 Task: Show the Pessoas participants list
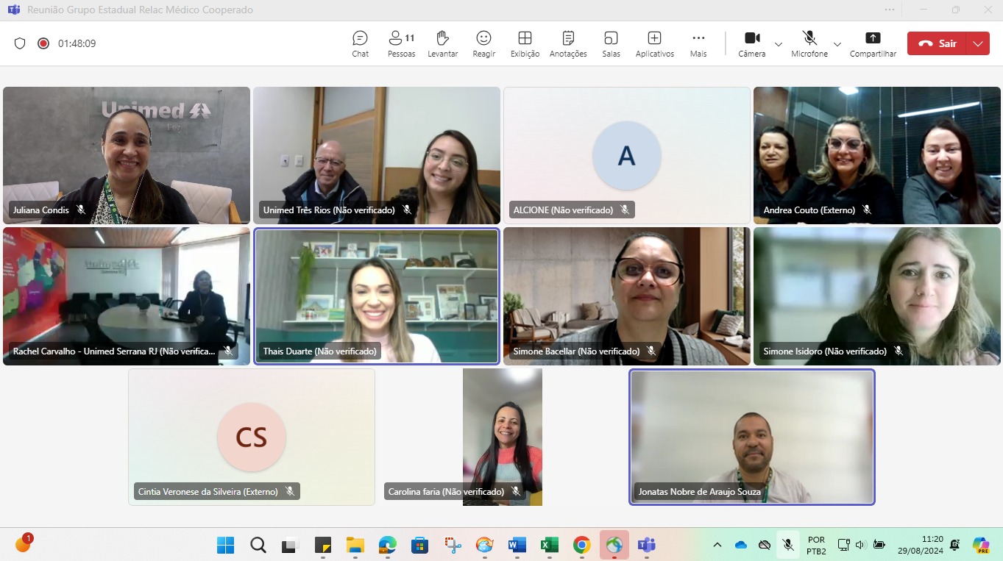pyautogui.click(x=401, y=43)
